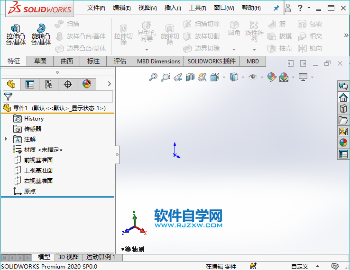
Task: Open the 文件(F) menu
Action: coord(96,8)
